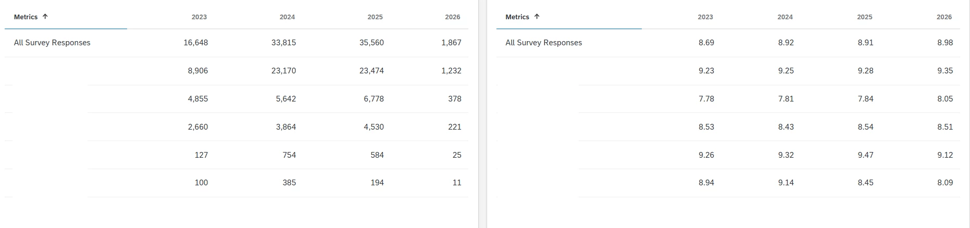
Task: Click the 4,855 cell
Action: (x=198, y=99)
